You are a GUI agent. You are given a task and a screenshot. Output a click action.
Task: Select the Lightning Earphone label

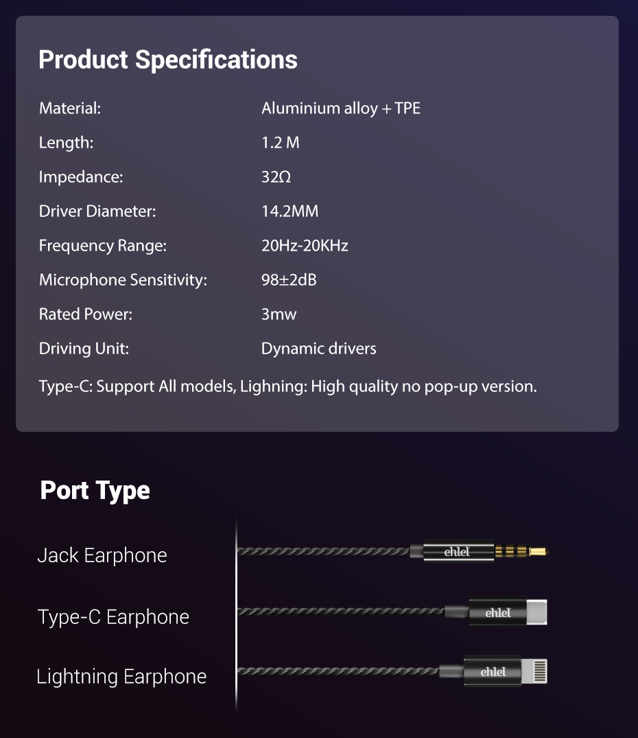(x=121, y=676)
